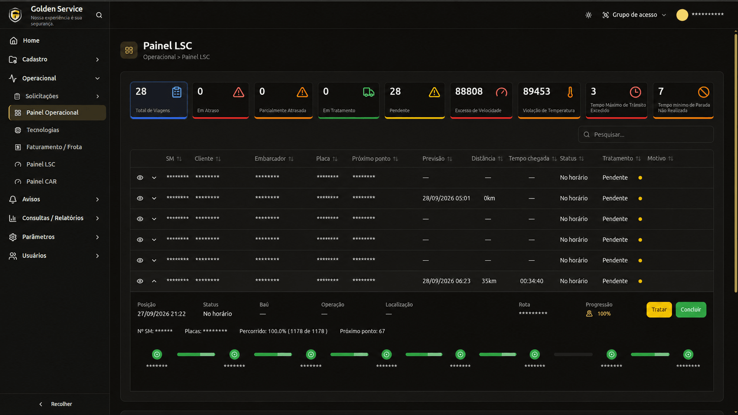Viewport: 738px width, 415px height.
Task: Click the green Concluir button
Action: (691, 310)
